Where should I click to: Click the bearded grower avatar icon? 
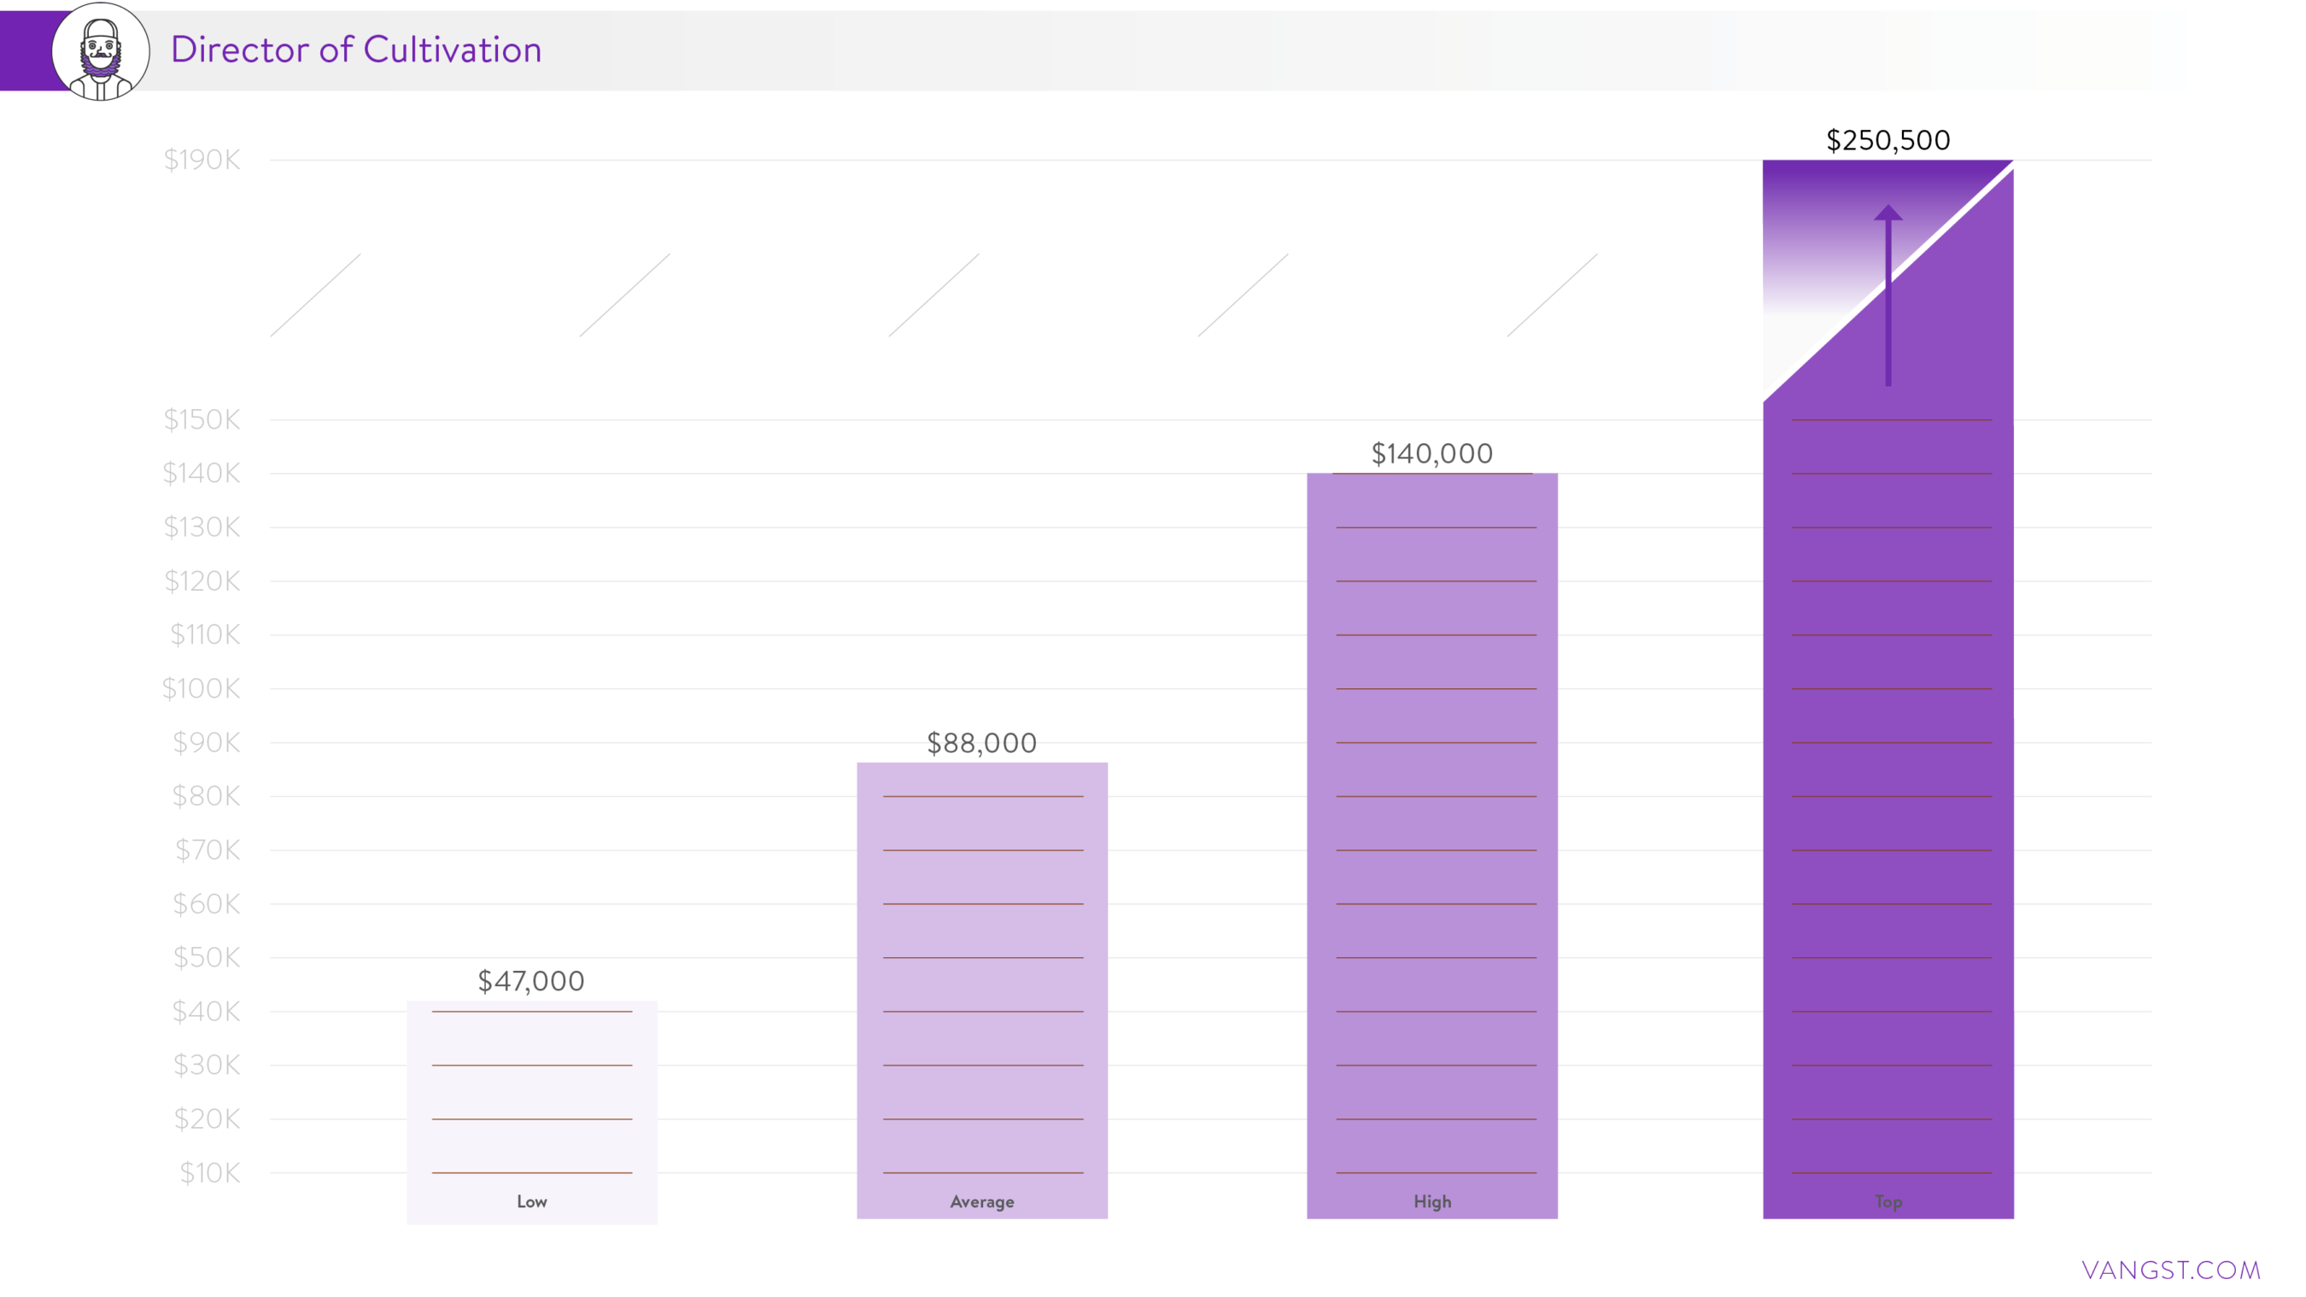[x=100, y=51]
